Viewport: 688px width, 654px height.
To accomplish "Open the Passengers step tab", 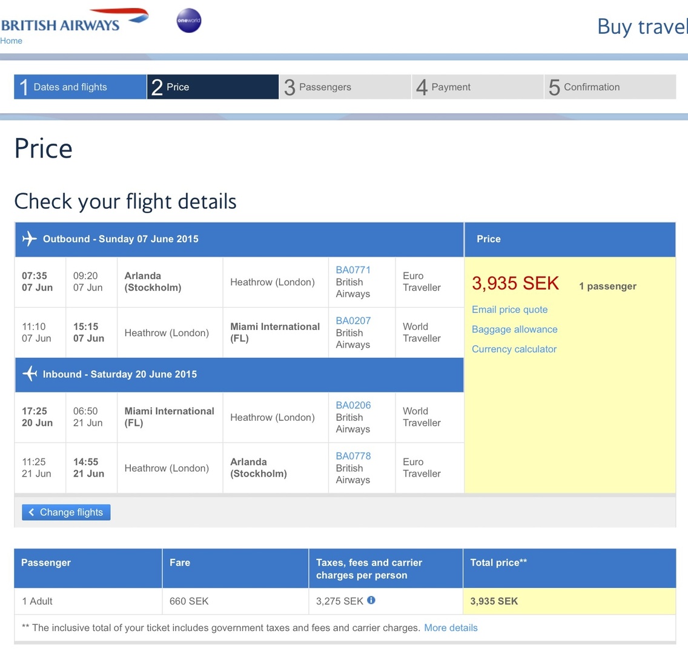I will pyautogui.click(x=345, y=87).
